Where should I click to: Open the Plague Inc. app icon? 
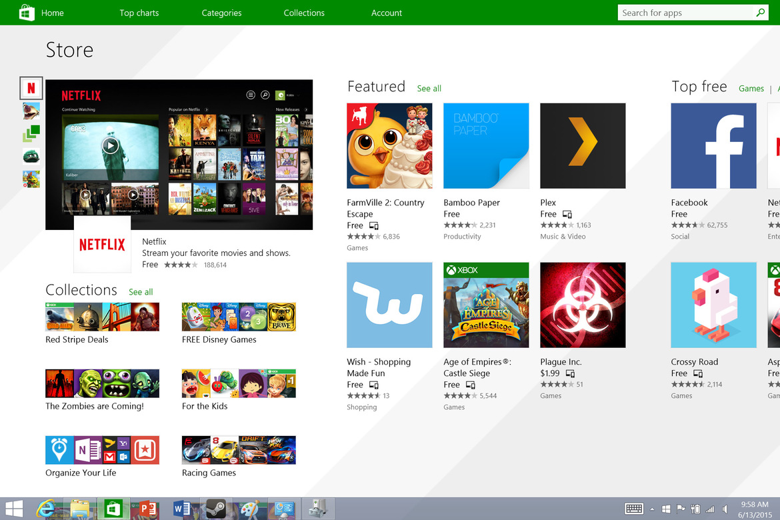pos(583,305)
